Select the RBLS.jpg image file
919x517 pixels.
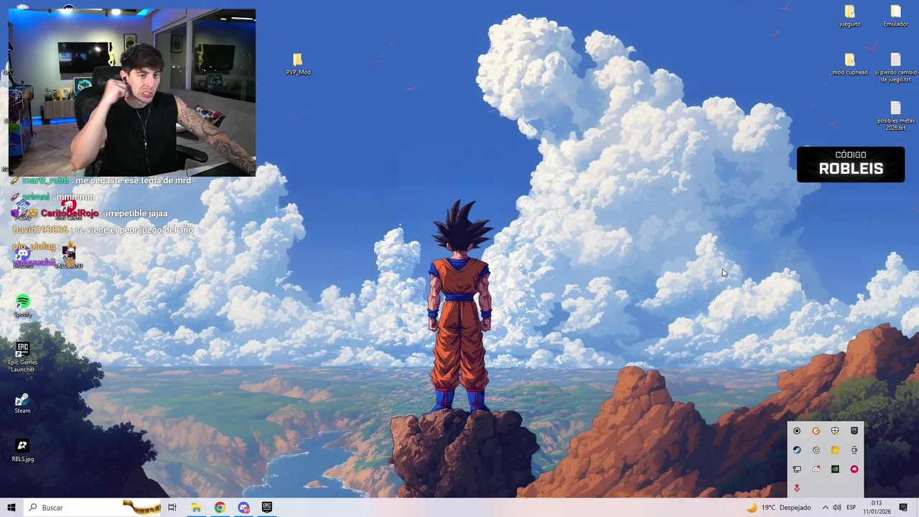(x=23, y=451)
